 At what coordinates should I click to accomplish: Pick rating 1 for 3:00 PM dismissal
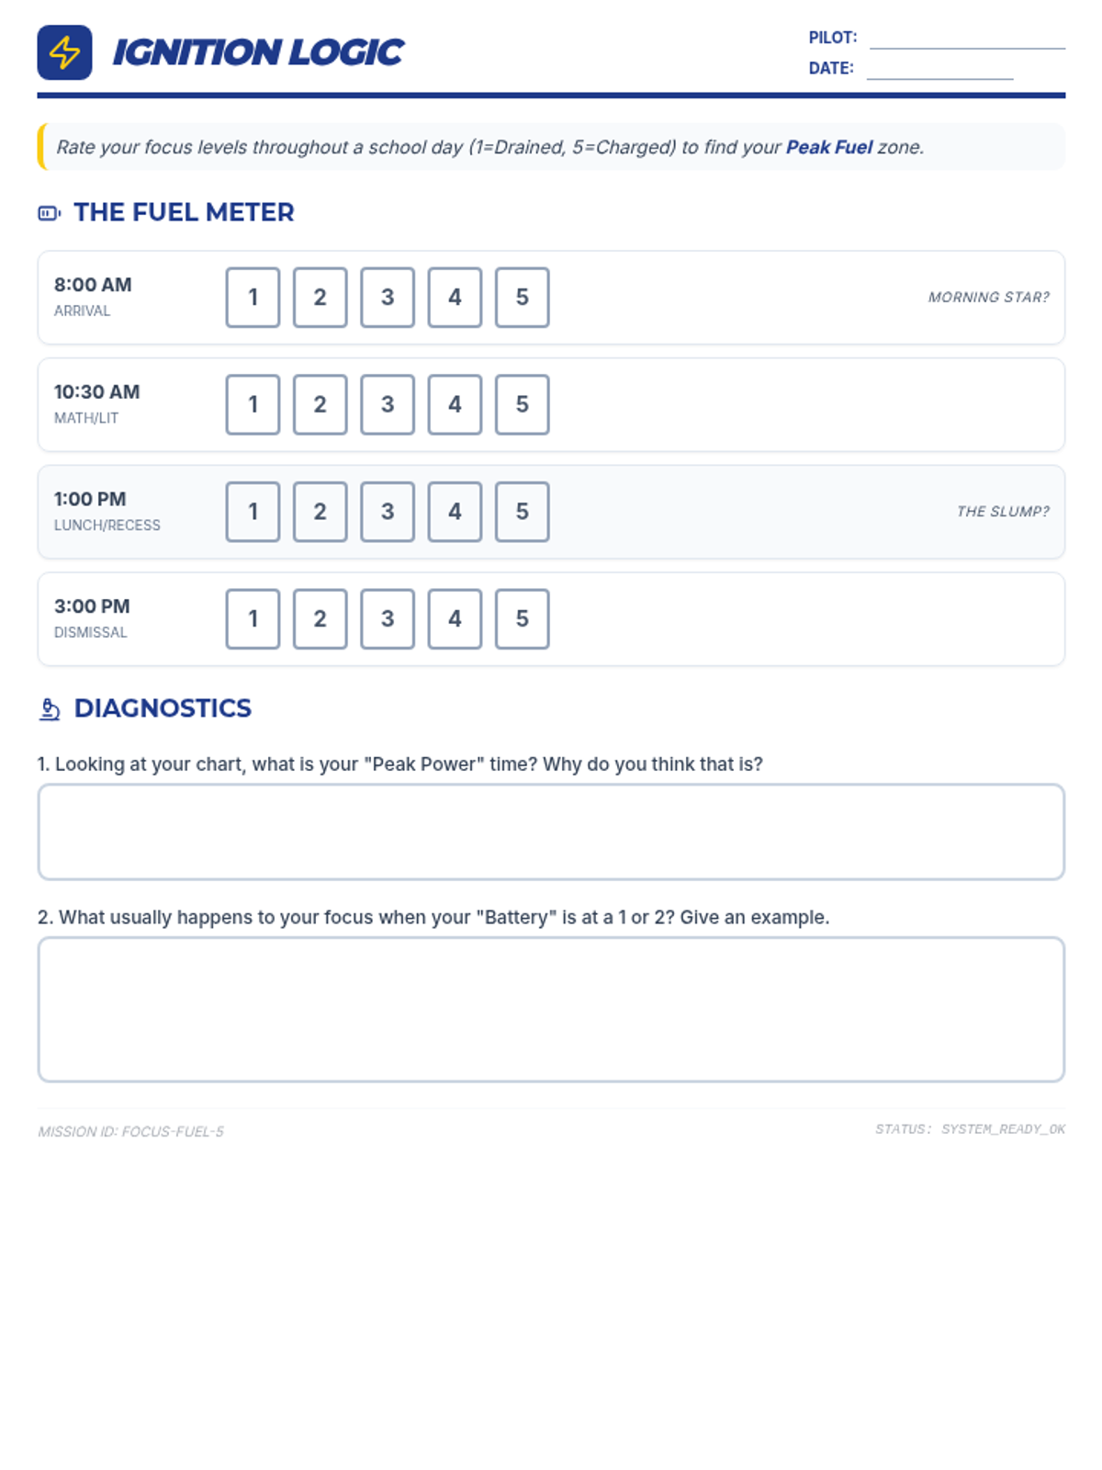[x=253, y=619]
